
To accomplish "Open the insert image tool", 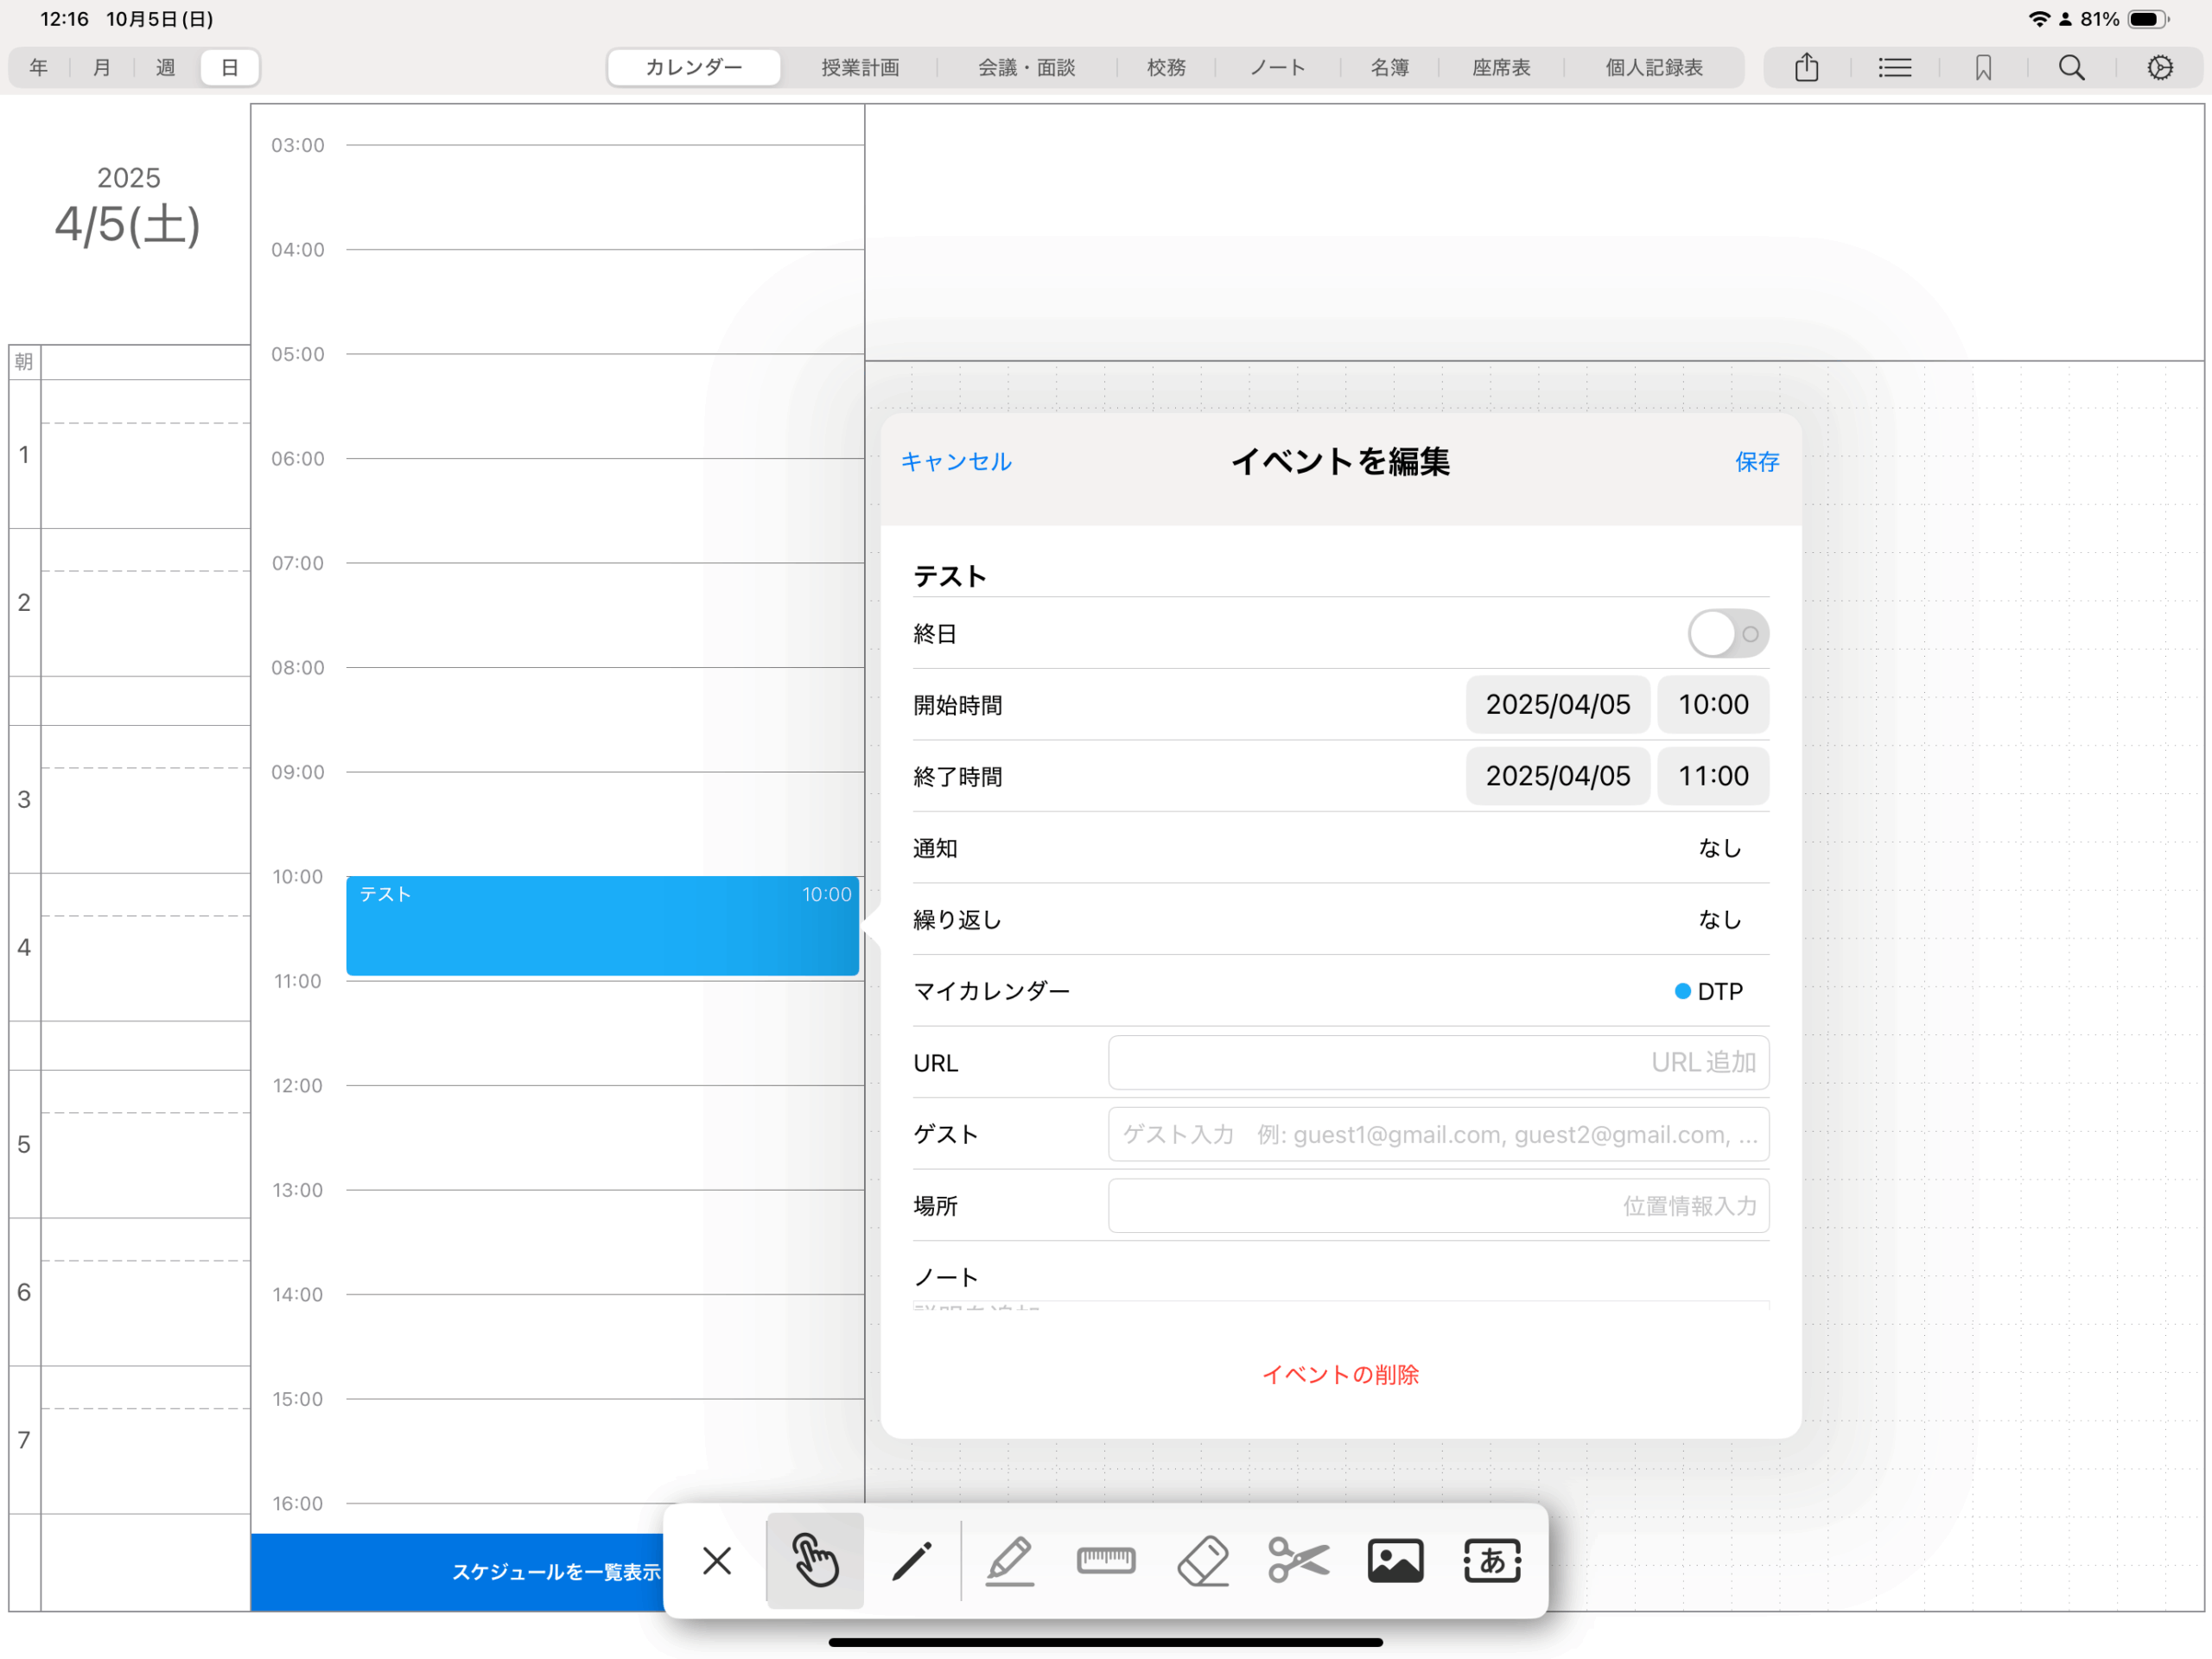I will [x=1395, y=1560].
